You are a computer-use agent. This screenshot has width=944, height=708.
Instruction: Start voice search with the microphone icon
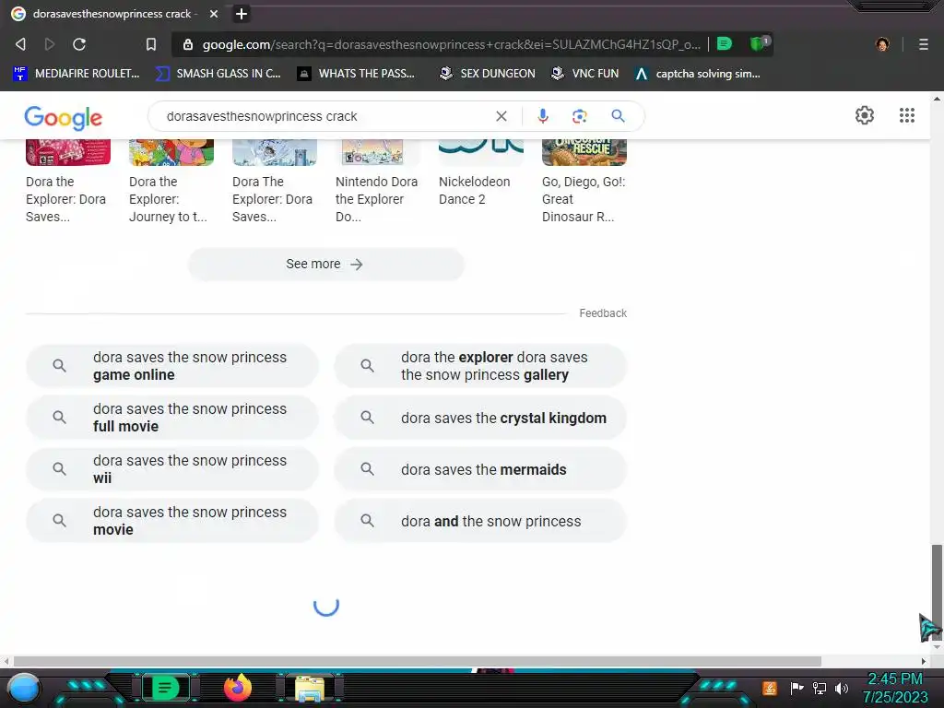coord(542,116)
